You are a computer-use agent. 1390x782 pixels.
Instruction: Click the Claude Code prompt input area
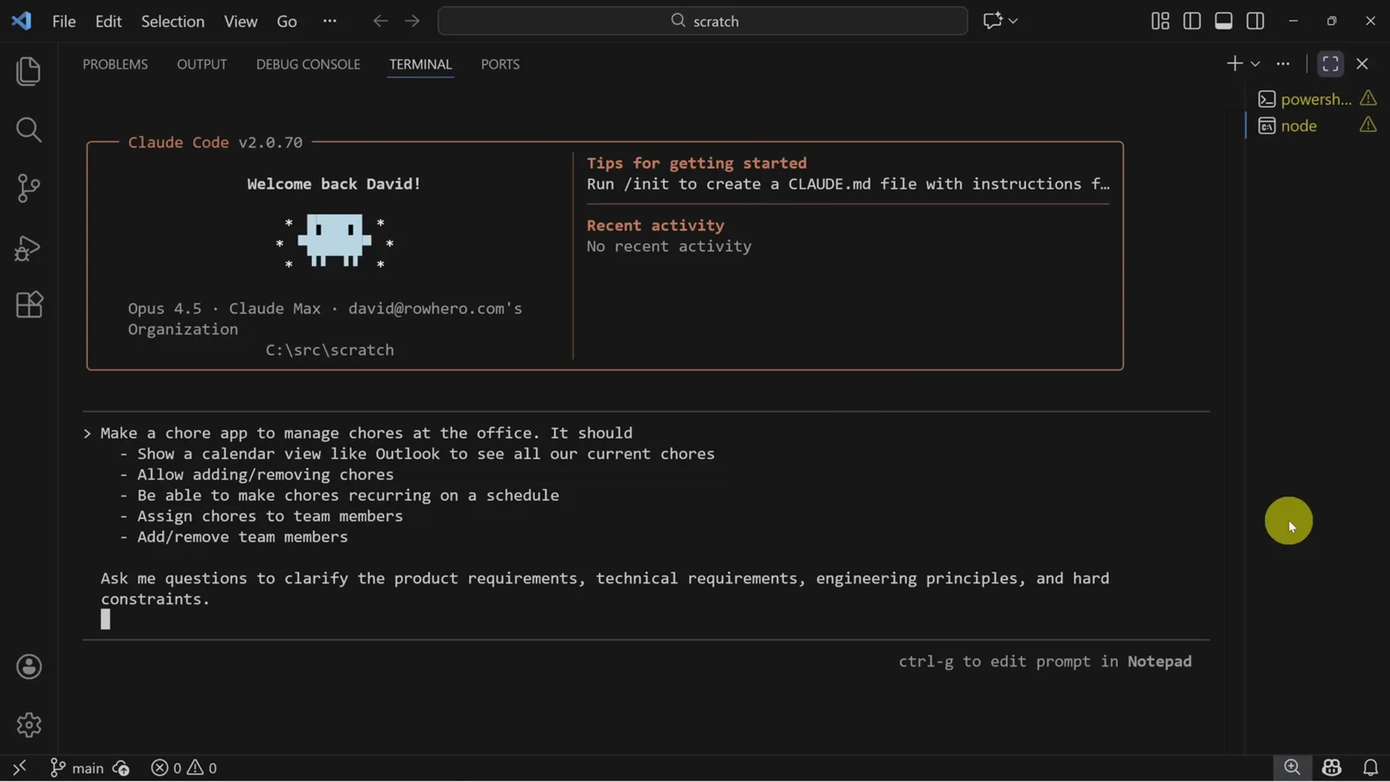tap(646, 526)
